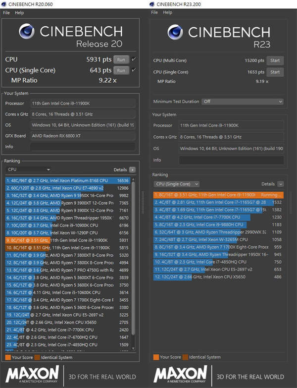Select Core i7-6700HQ ranking row
The image size is (297, 388).
(x=68, y=337)
